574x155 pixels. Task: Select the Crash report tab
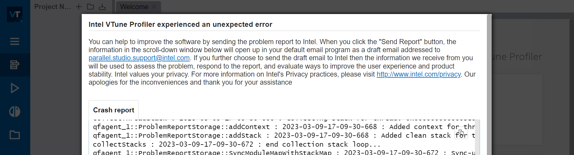113,110
